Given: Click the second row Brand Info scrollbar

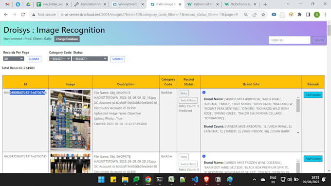Looking at the screenshot, I should click(x=298, y=168).
